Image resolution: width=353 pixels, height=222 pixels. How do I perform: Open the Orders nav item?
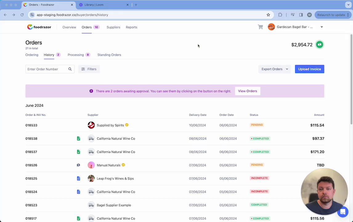(x=87, y=27)
